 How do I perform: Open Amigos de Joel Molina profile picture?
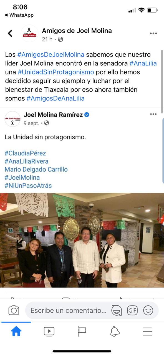pos(30,34)
